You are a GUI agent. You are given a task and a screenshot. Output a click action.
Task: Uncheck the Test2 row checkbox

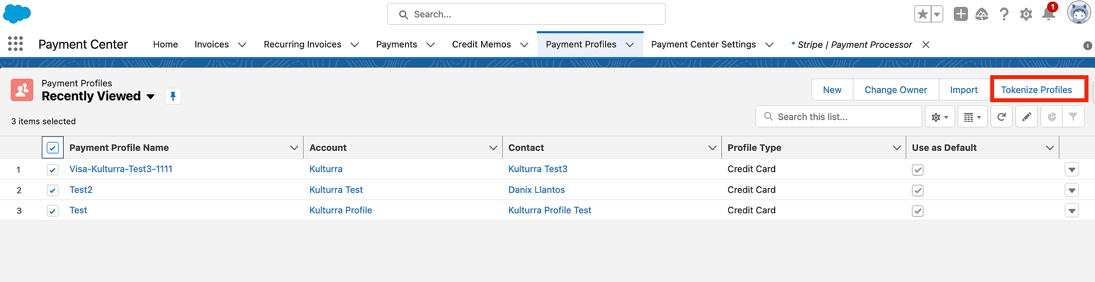click(53, 190)
